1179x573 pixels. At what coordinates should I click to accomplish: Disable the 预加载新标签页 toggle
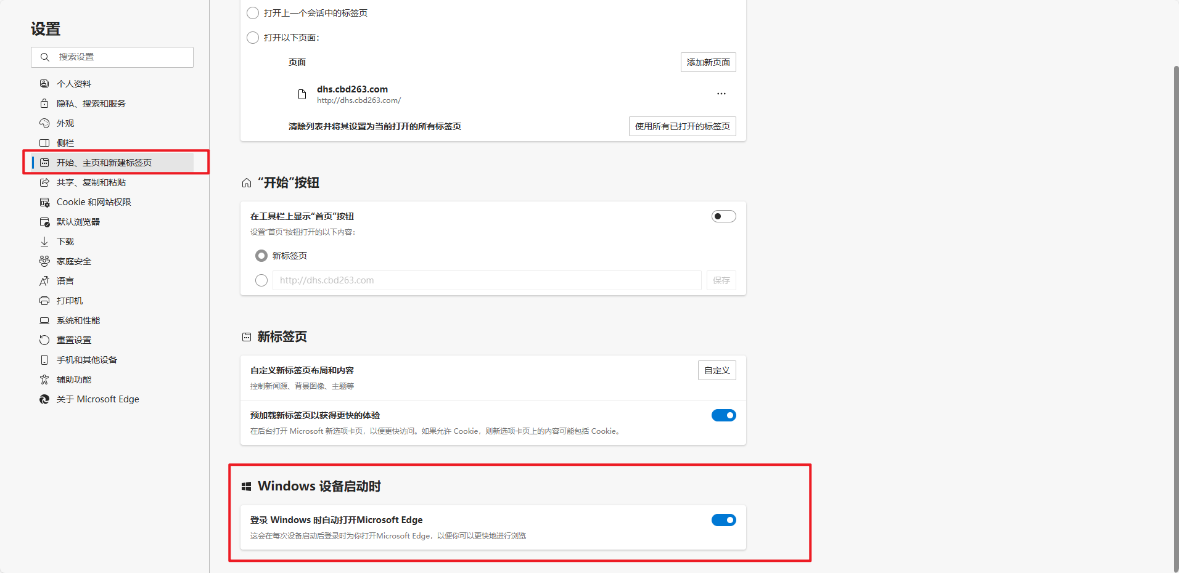click(x=723, y=415)
